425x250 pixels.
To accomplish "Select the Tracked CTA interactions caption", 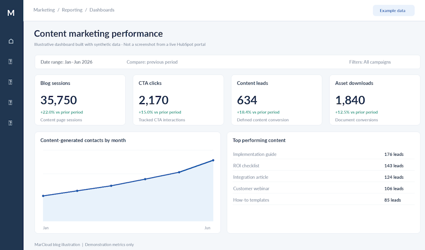I will tap(162, 120).
